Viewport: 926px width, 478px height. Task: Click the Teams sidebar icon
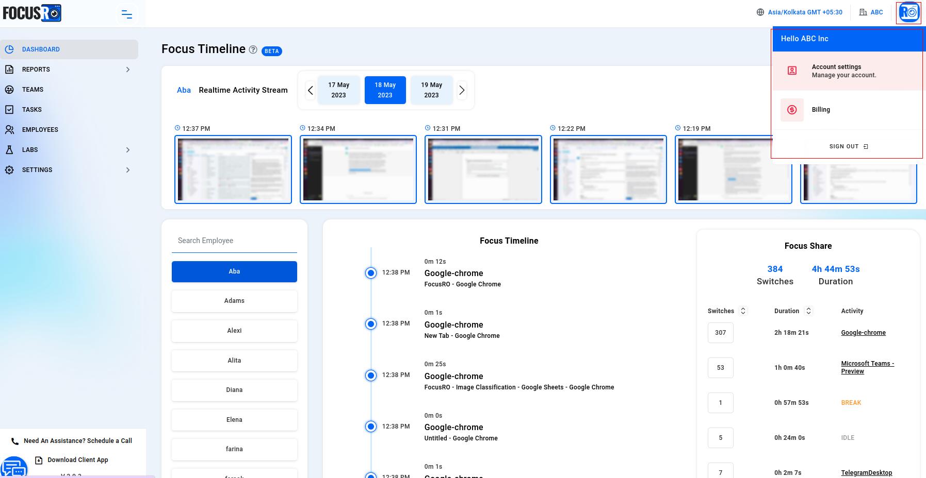(9, 90)
